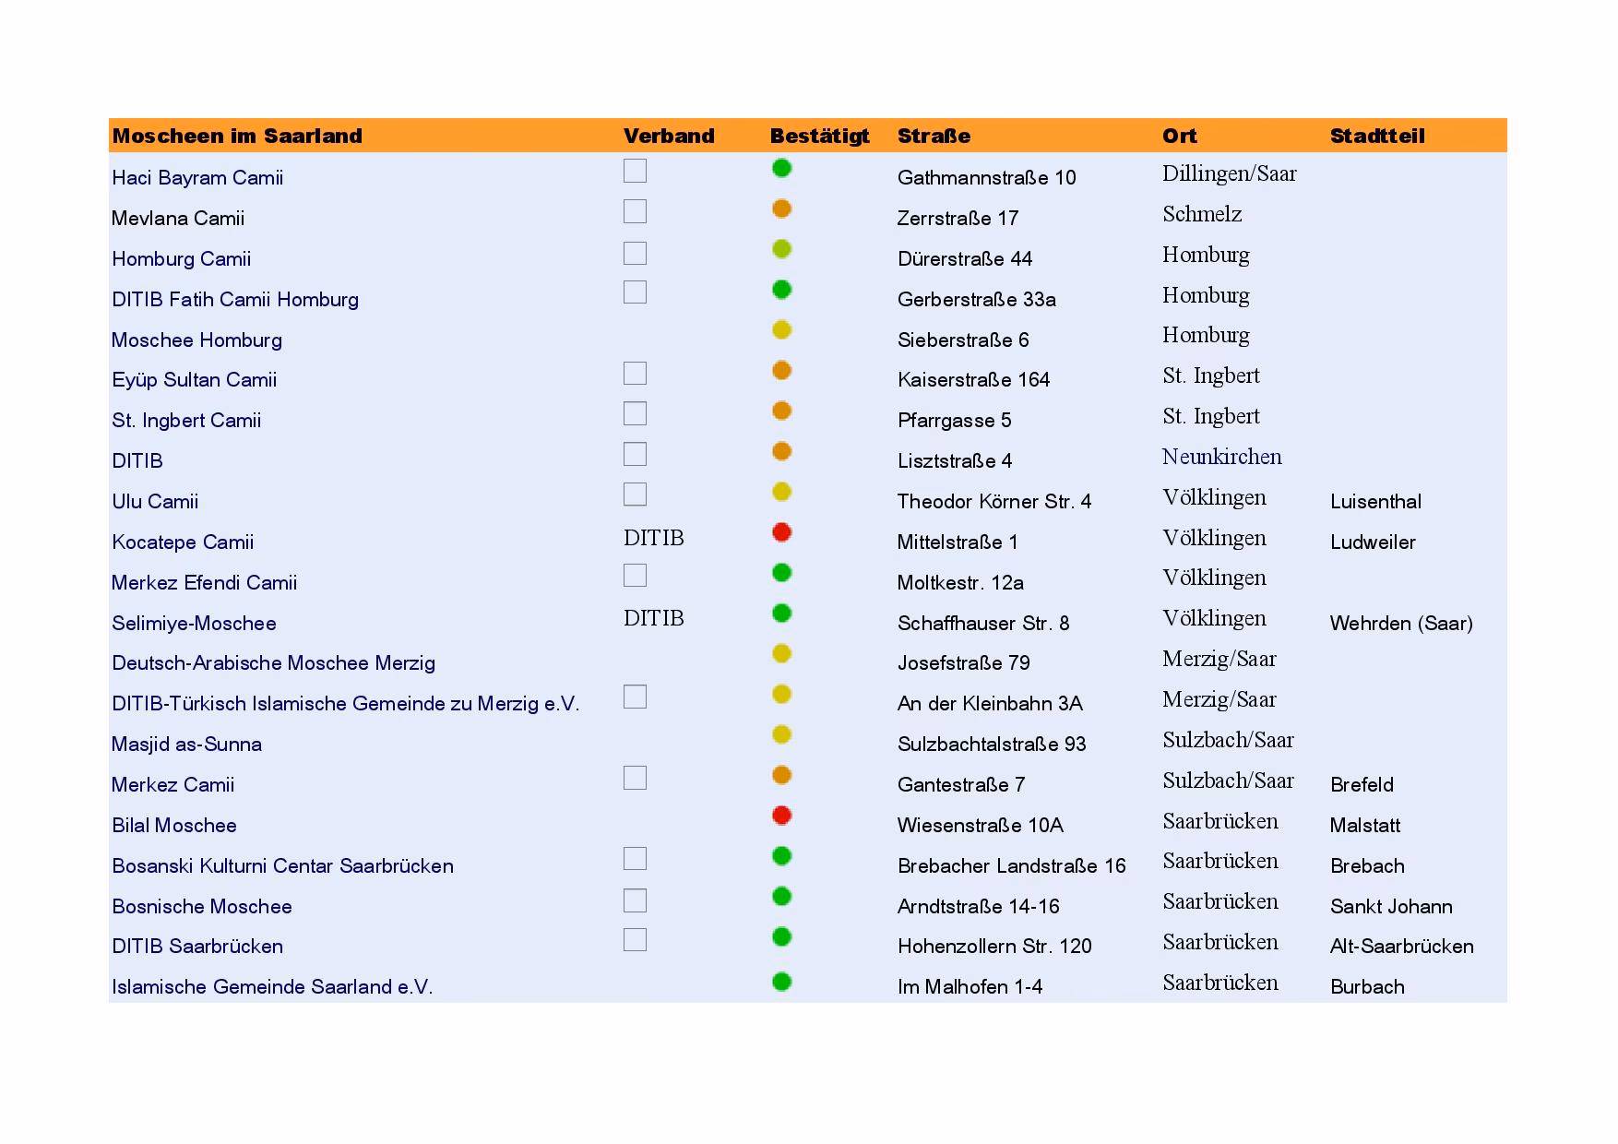Click yellow dot for Masjid as-Sunna
The height and width of the screenshot is (1144, 1618).
pyautogui.click(x=781, y=734)
